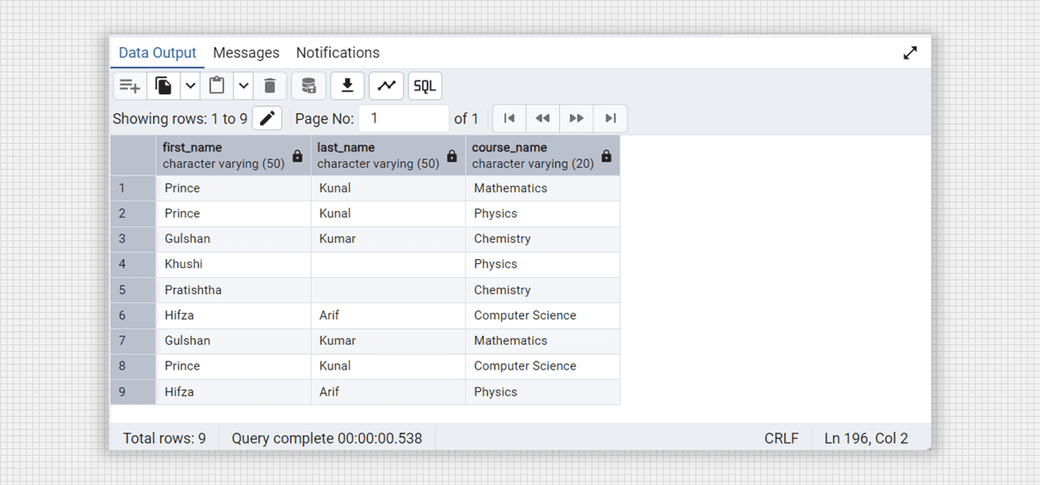This screenshot has height=485, width=1040.
Task: Click the first_name column header
Action: coord(233,155)
